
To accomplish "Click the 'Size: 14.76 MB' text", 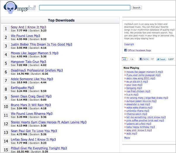I will pos(20,74).
